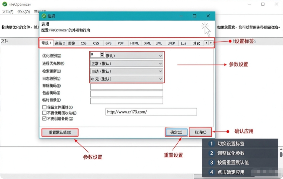Open the PDF tab
Screen dimensions: 283x179
[x=121, y=43]
